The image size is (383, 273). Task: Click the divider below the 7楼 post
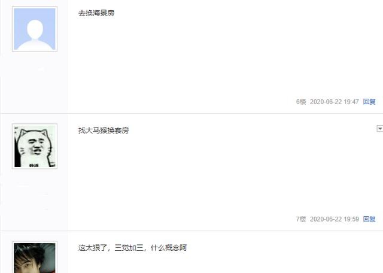pos(191,230)
